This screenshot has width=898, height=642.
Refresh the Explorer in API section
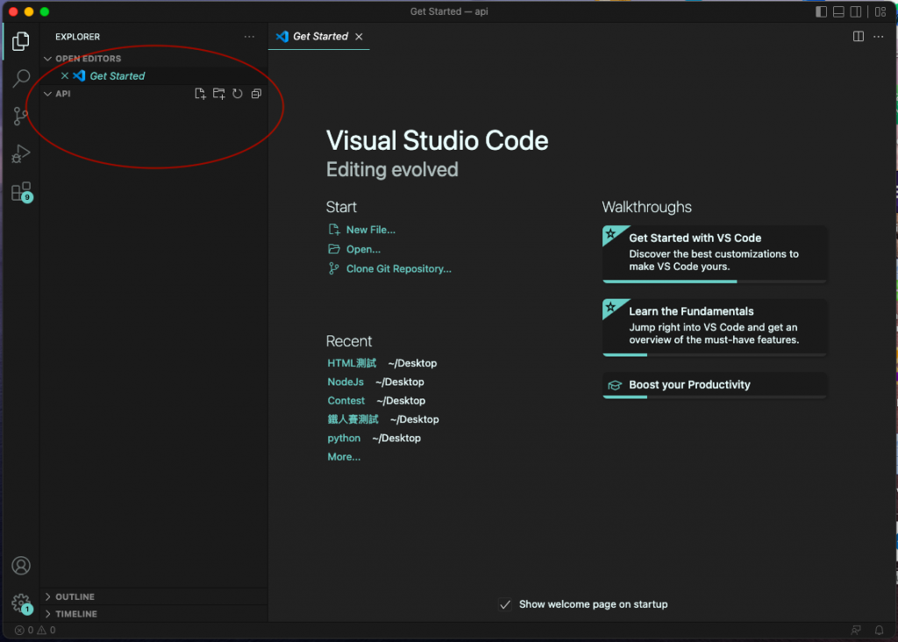click(x=238, y=94)
